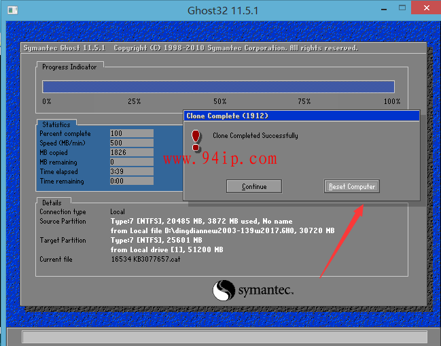Click the Time remaining label
441x346 pixels.
click(x=62, y=181)
